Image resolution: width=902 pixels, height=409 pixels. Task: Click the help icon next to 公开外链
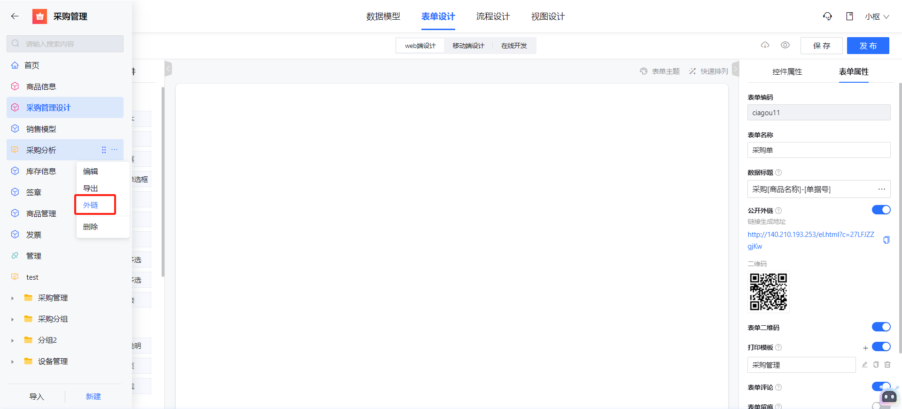coord(778,211)
